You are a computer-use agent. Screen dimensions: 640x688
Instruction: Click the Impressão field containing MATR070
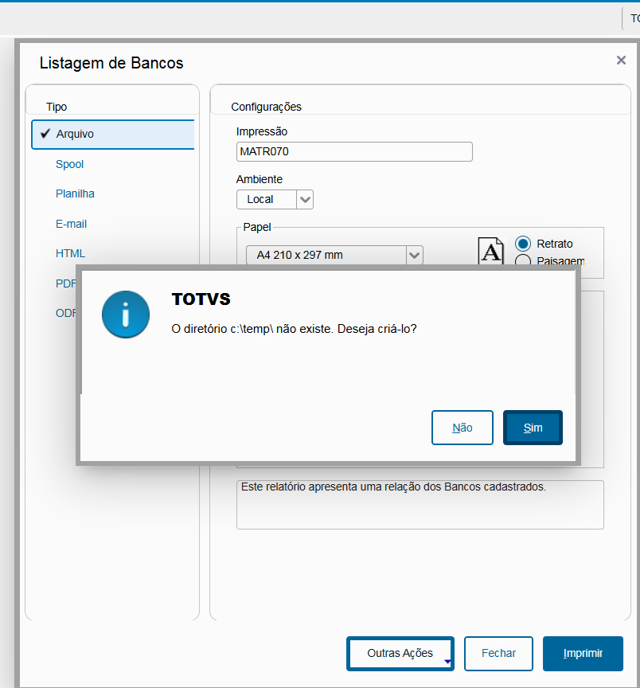click(x=354, y=151)
